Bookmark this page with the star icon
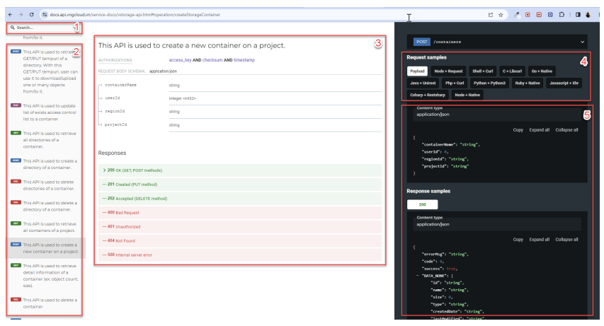The width and height of the screenshot is (604, 326). [x=501, y=14]
